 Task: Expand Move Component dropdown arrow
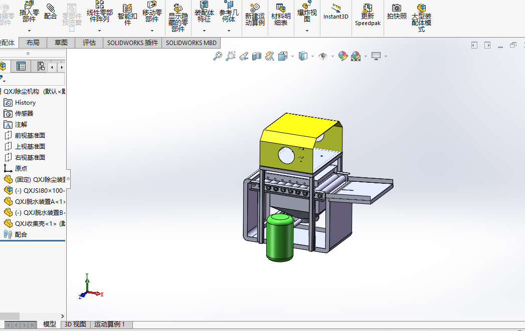pyautogui.click(x=151, y=31)
